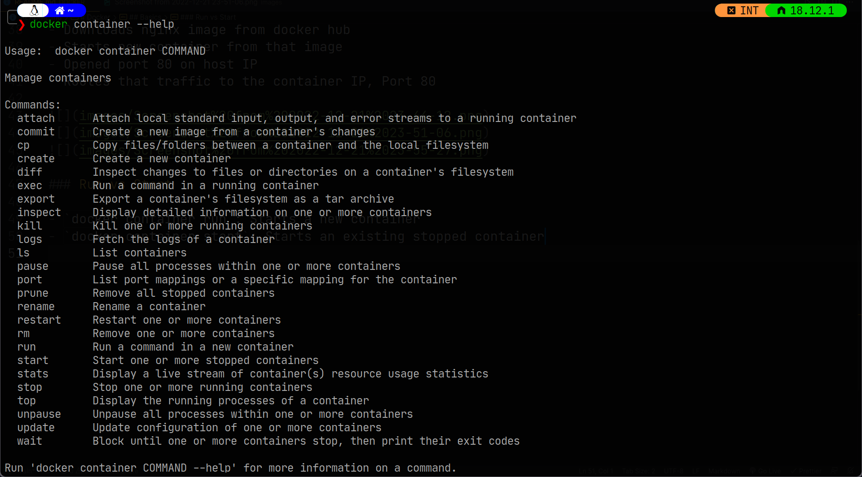Click the X error icon beside INT
The height and width of the screenshot is (477, 862).
tap(731, 10)
